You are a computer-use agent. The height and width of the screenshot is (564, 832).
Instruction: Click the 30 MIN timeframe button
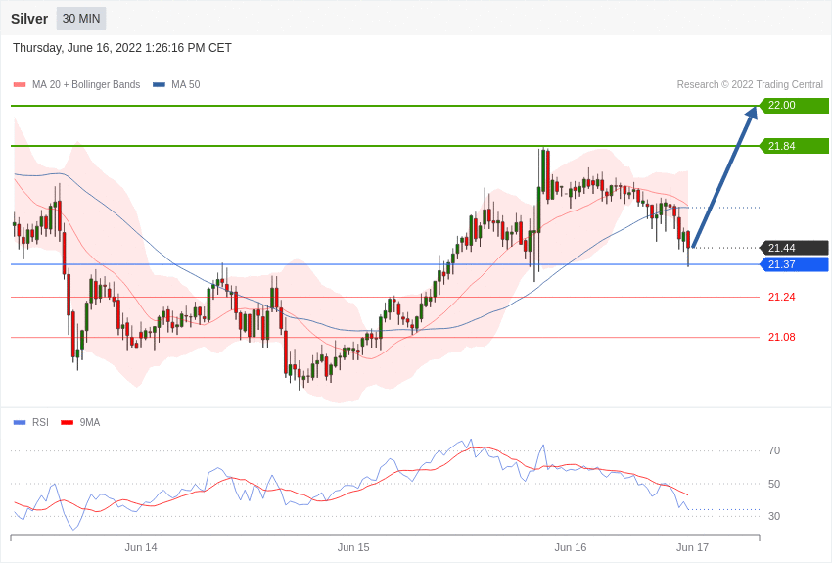coord(81,19)
